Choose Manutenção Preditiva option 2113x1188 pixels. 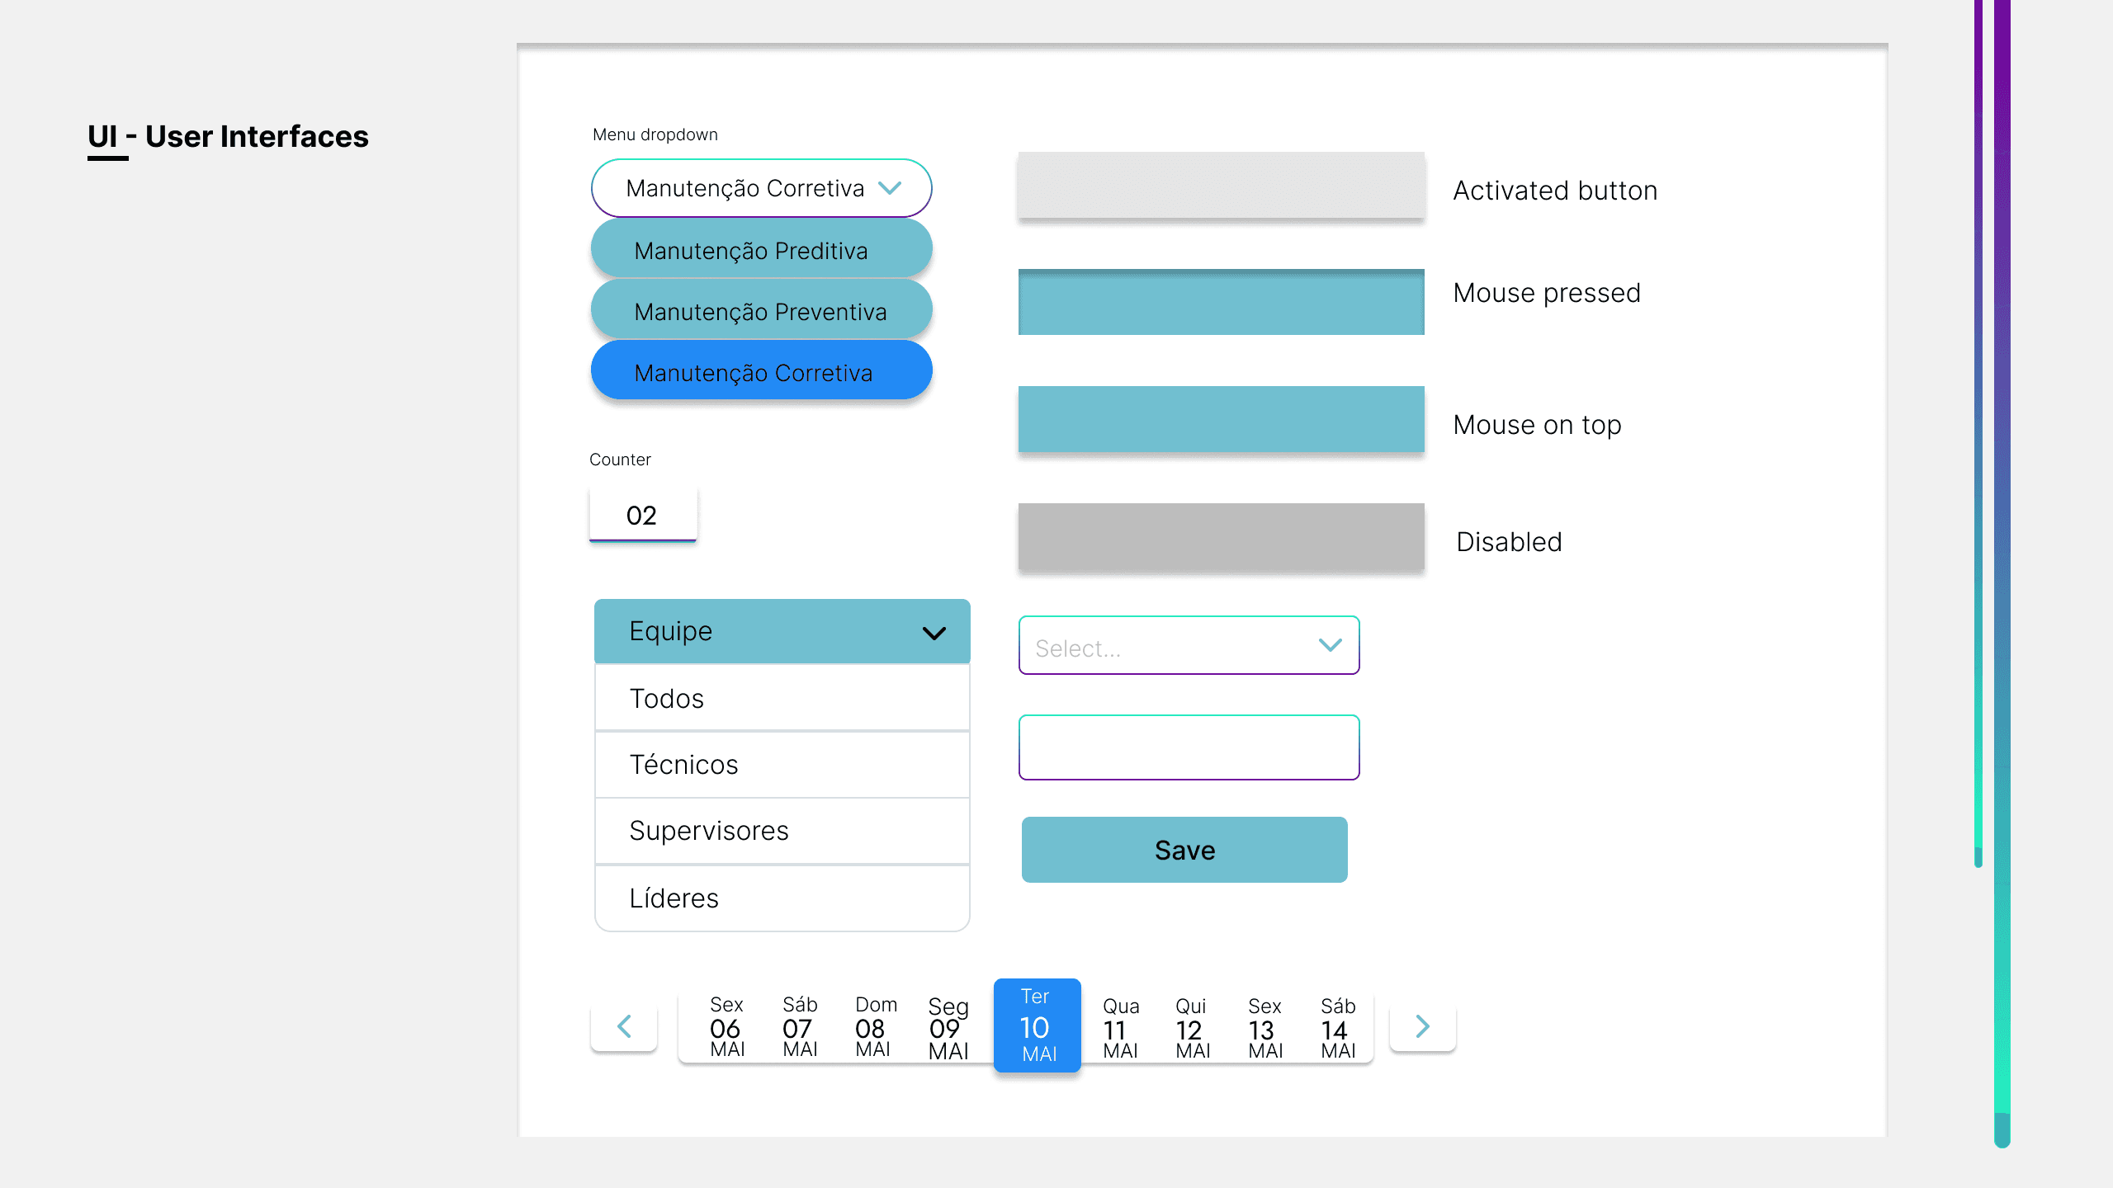[761, 250]
